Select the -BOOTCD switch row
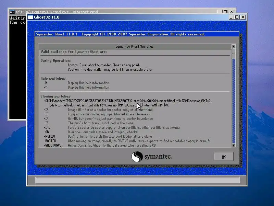Screen dimensions: 274x206 127,141
